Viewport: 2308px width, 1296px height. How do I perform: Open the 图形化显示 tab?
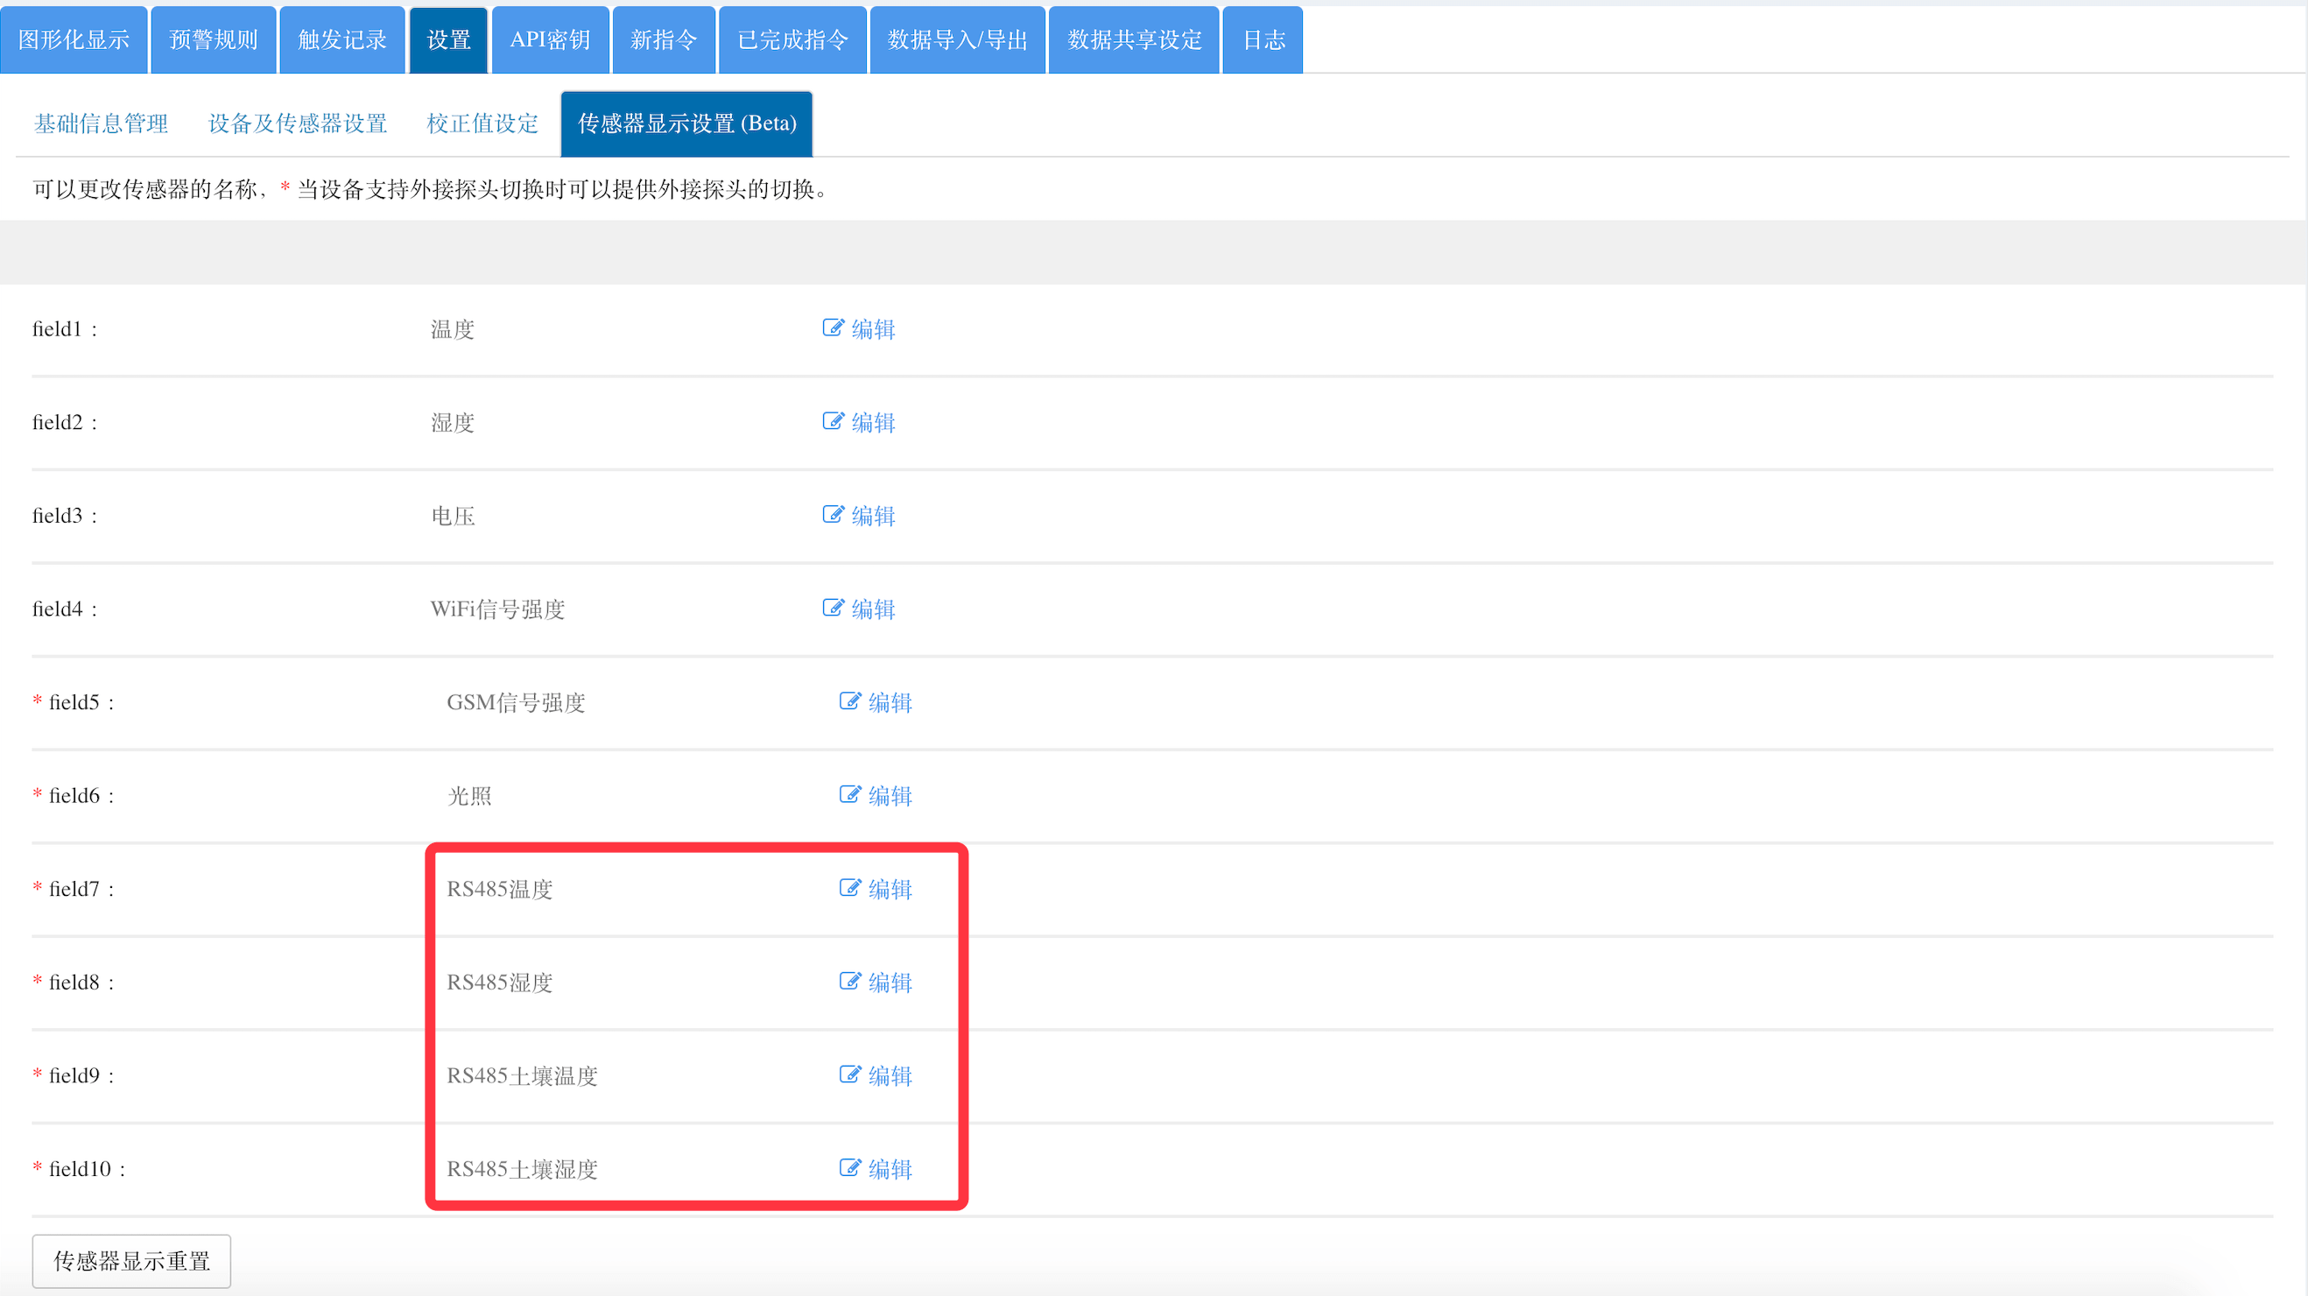click(74, 39)
